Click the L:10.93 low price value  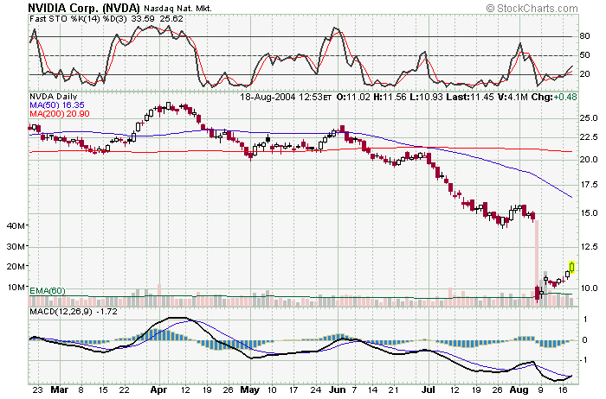(426, 97)
